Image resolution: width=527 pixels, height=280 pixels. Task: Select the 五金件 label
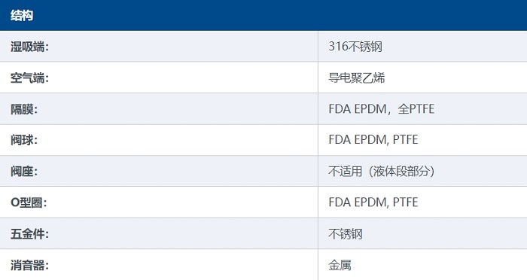point(29,234)
